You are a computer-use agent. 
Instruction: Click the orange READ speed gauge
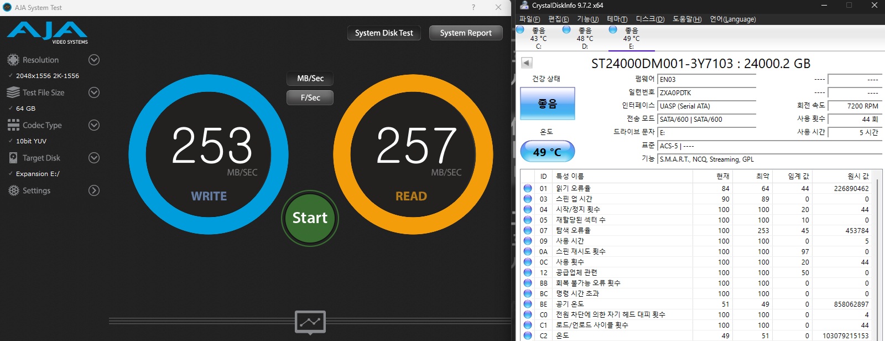click(x=413, y=154)
